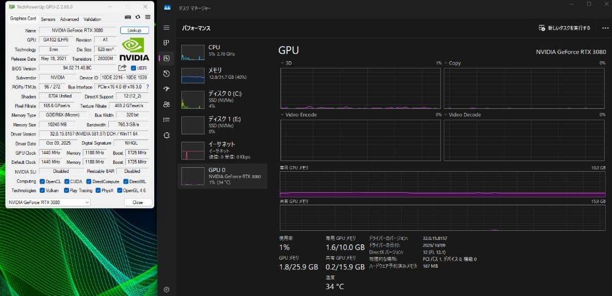Screen dimensions: 612x296
Task: Toggle PhysX checkbox
Action: 99,191
